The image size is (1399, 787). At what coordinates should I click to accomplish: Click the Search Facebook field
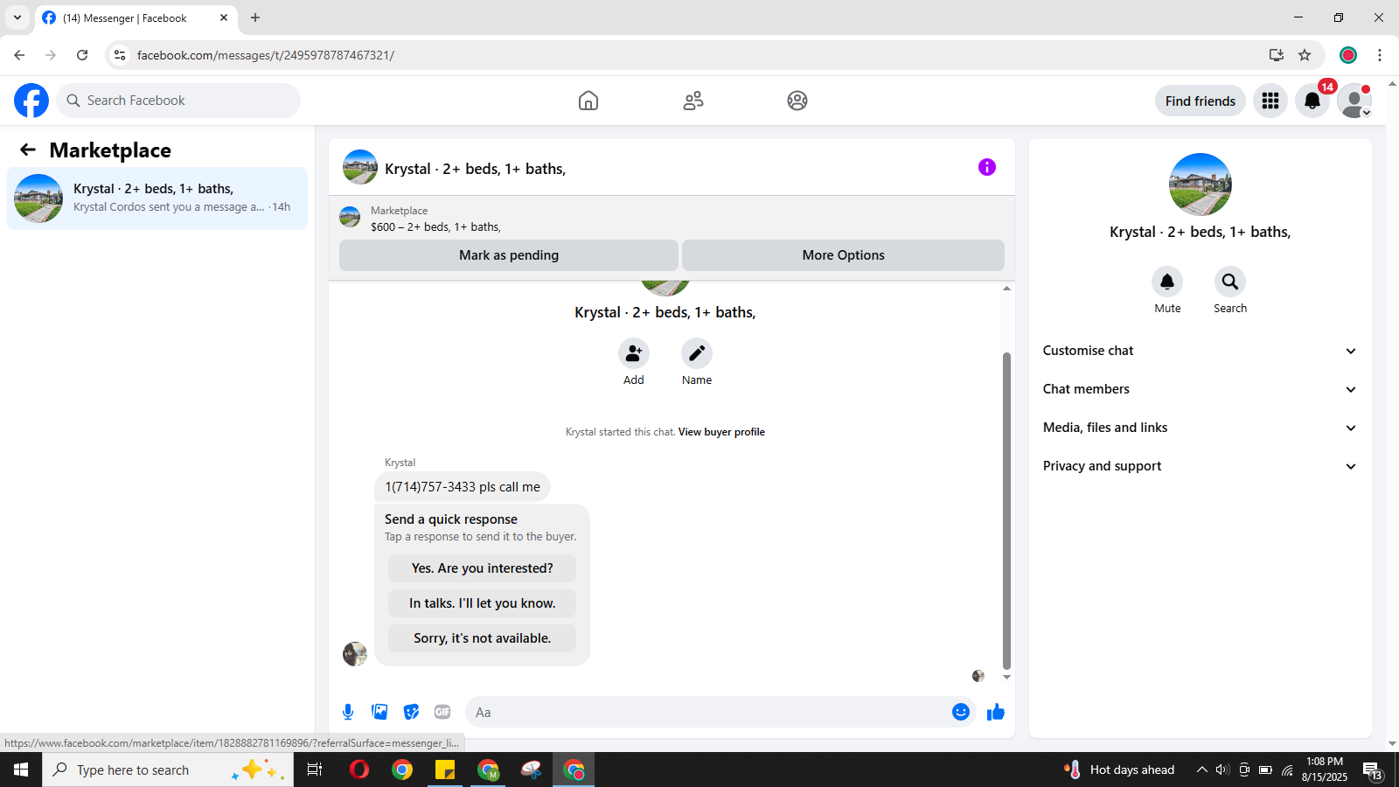(178, 101)
